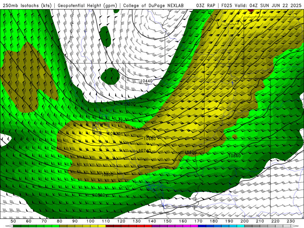304x228 pixels.
Task: Click the "Geopotential Height (gpm)" title text
Action: click(x=87, y=5)
